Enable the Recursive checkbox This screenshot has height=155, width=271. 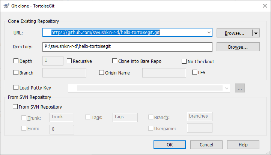[69, 61]
